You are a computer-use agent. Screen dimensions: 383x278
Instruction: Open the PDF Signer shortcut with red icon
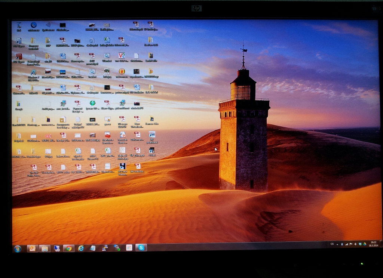point(18,57)
